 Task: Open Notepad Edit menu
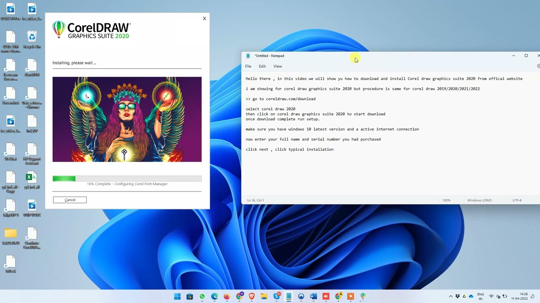point(262,66)
